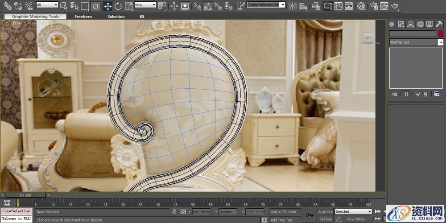Open the Schematic View
Screen dimensions: 446x223
click(349, 6)
